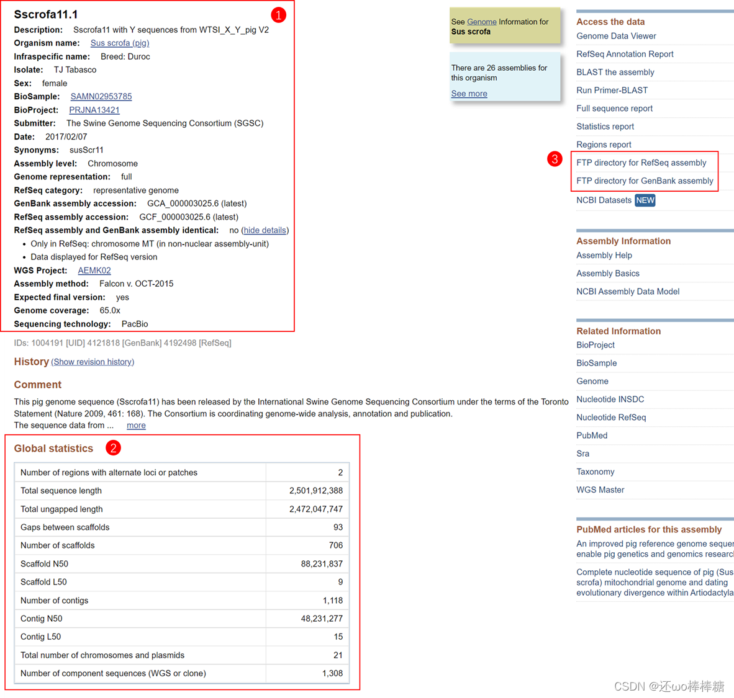
Task: Click See more assemblies link
Action: pos(469,94)
